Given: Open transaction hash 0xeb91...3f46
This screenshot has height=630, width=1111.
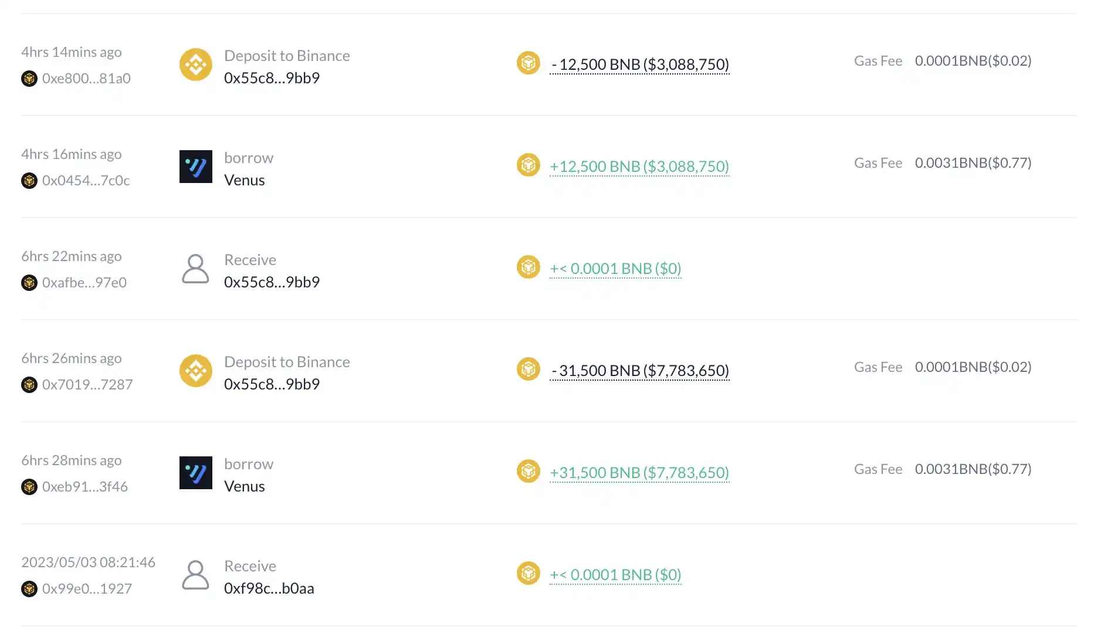Looking at the screenshot, I should (84, 487).
